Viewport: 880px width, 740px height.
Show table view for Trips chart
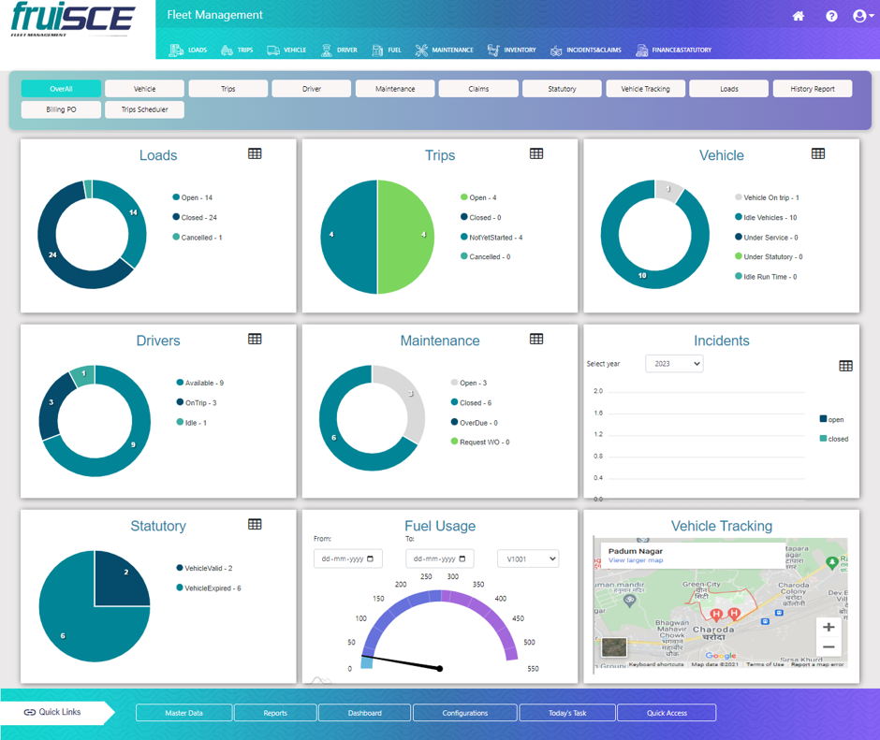coord(536,153)
